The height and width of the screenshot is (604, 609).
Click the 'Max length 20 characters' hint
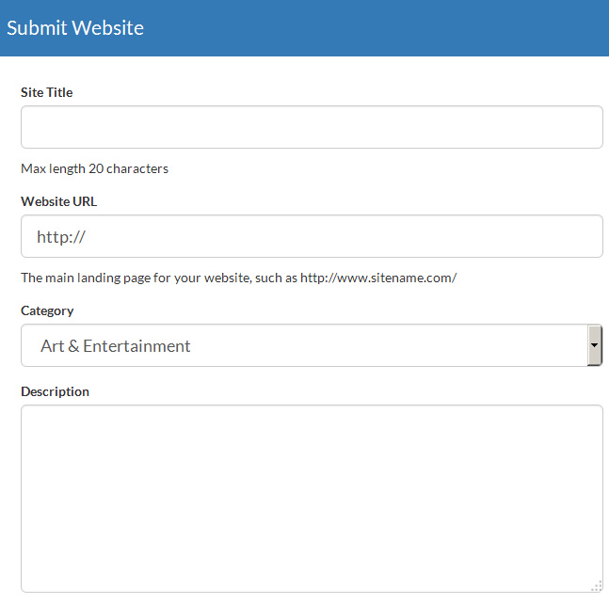point(94,169)
